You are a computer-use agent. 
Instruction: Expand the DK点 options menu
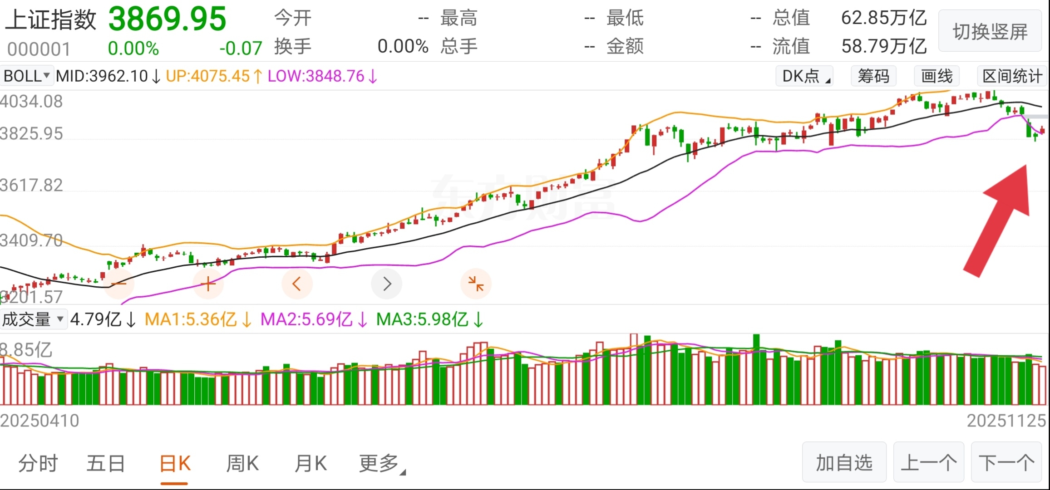804,76
